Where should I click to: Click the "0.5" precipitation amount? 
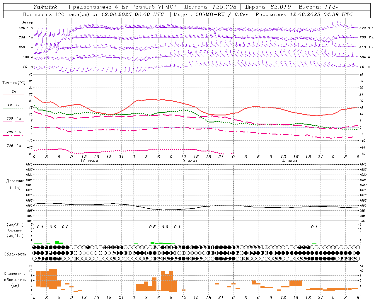[152, 227]
